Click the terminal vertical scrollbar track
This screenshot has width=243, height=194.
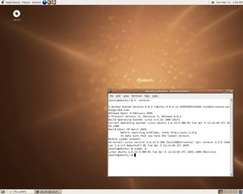point(231,137)
